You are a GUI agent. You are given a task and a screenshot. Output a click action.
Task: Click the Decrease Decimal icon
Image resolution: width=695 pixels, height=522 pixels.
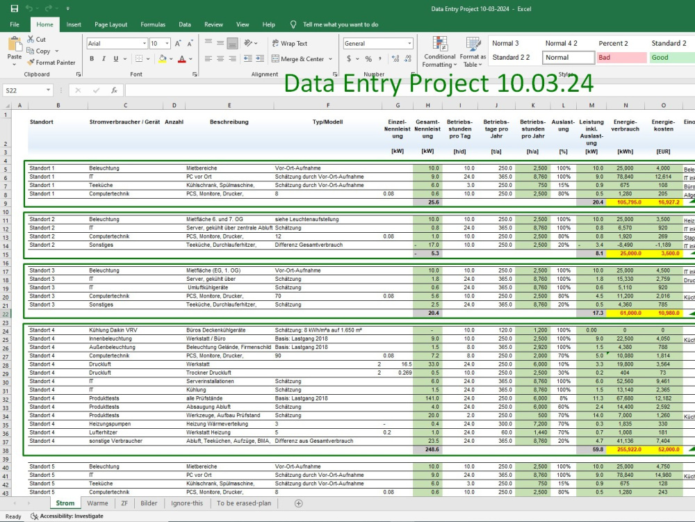pyautogui.click(x=408, y=58)
